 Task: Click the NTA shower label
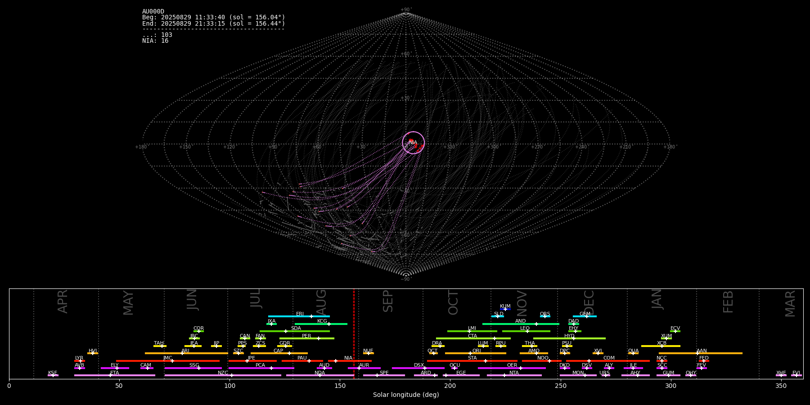[514, 373]
